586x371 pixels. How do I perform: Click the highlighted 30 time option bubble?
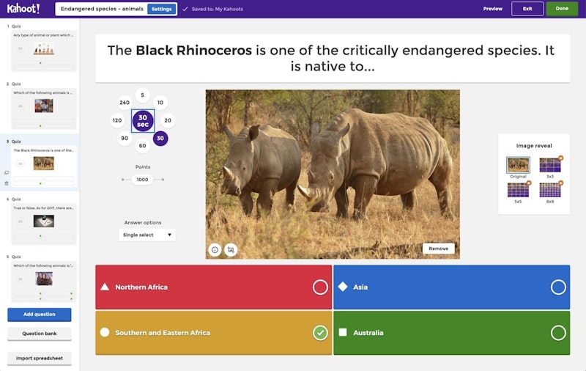[160, 139]
